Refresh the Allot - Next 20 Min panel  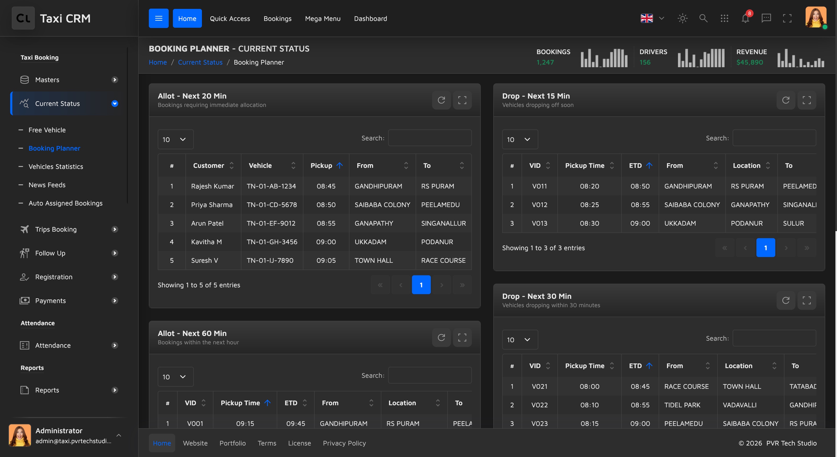click(x=441, y=100)
